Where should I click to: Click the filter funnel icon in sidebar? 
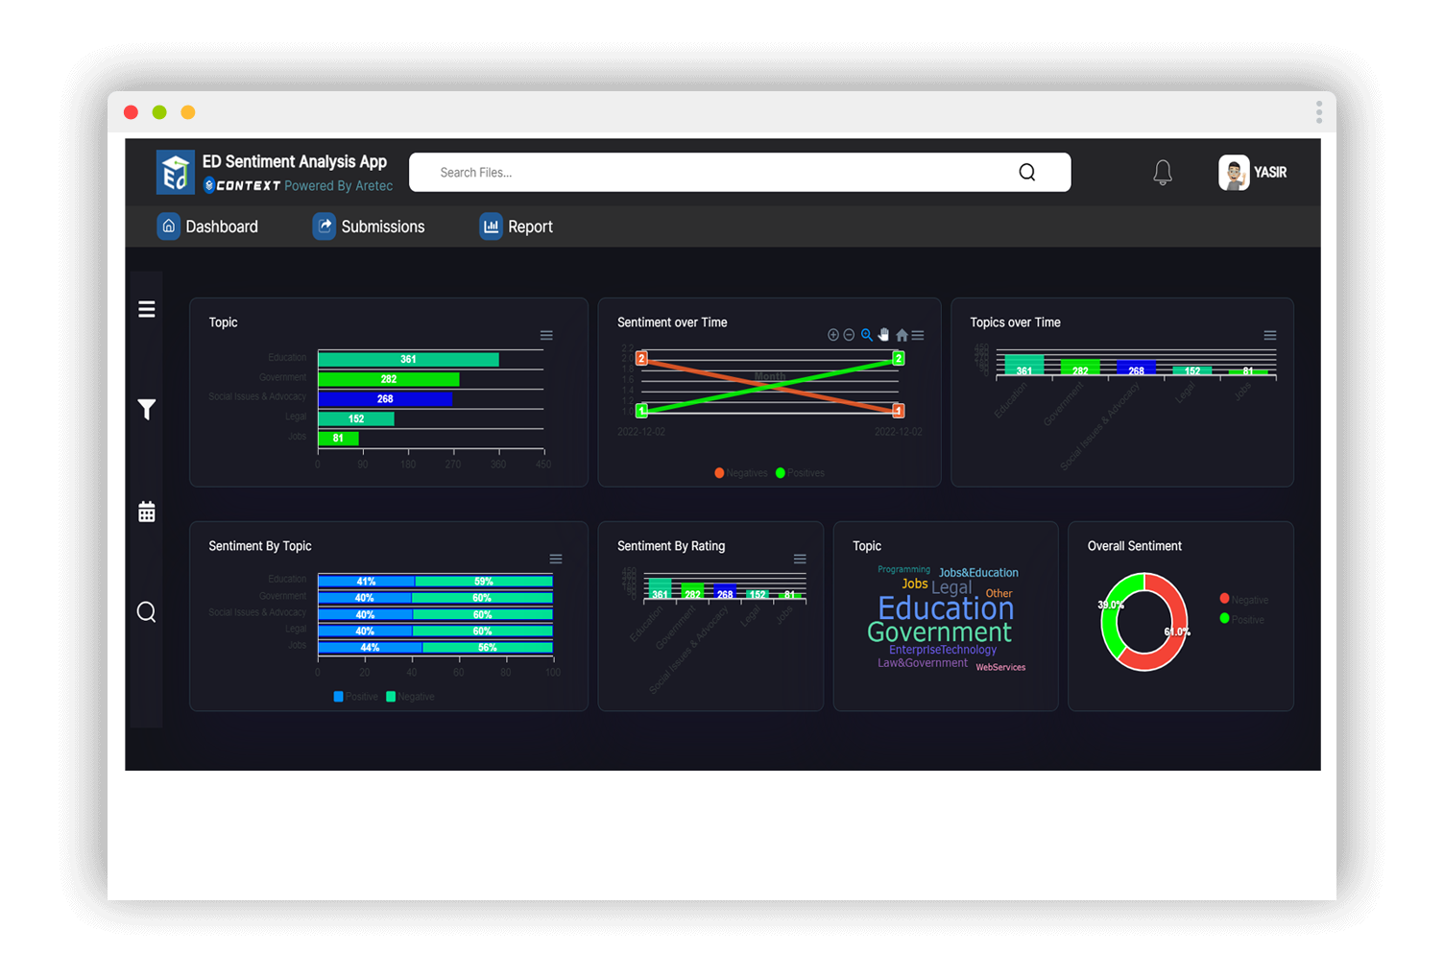146,410
